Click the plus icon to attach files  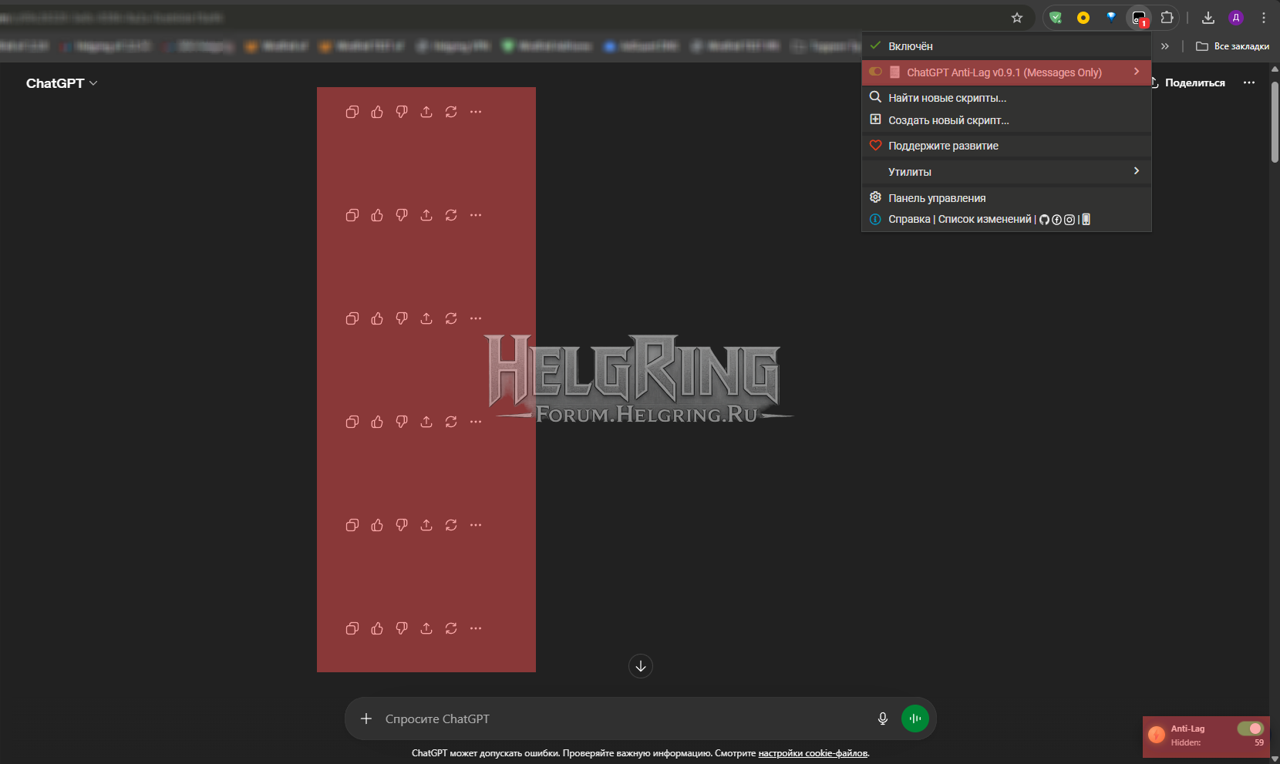click(x=366, y=719)
